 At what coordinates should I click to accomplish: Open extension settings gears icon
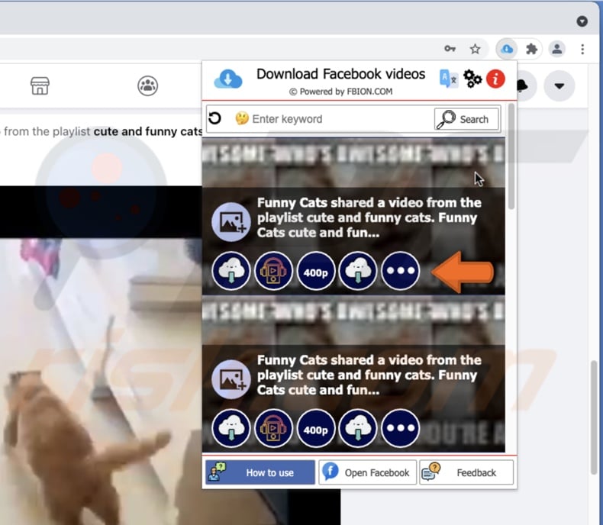pyautogui.click(x=472, y=79)
